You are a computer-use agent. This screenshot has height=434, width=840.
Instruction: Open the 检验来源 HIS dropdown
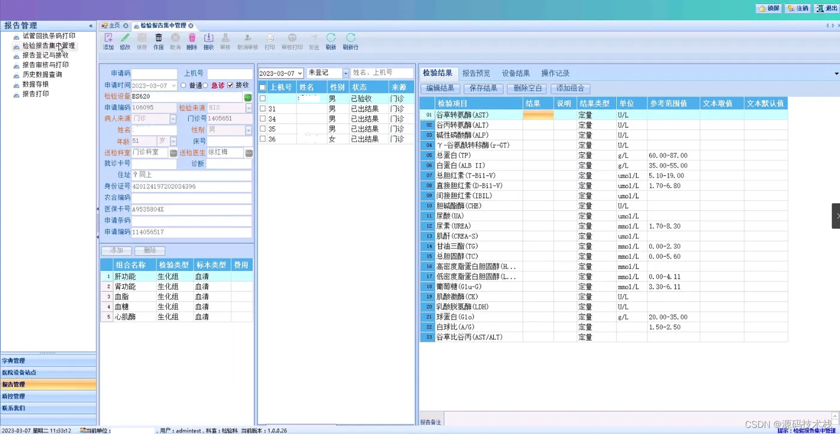[248, 108]
